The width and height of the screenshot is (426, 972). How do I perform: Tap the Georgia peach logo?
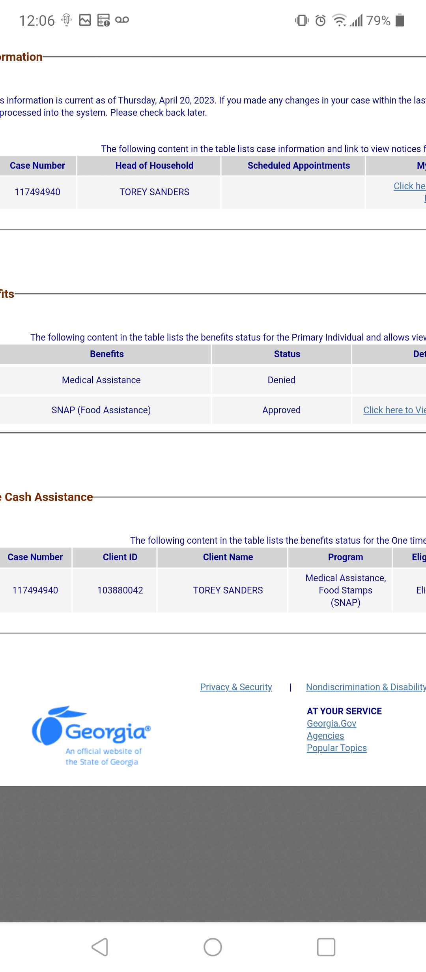91,735
